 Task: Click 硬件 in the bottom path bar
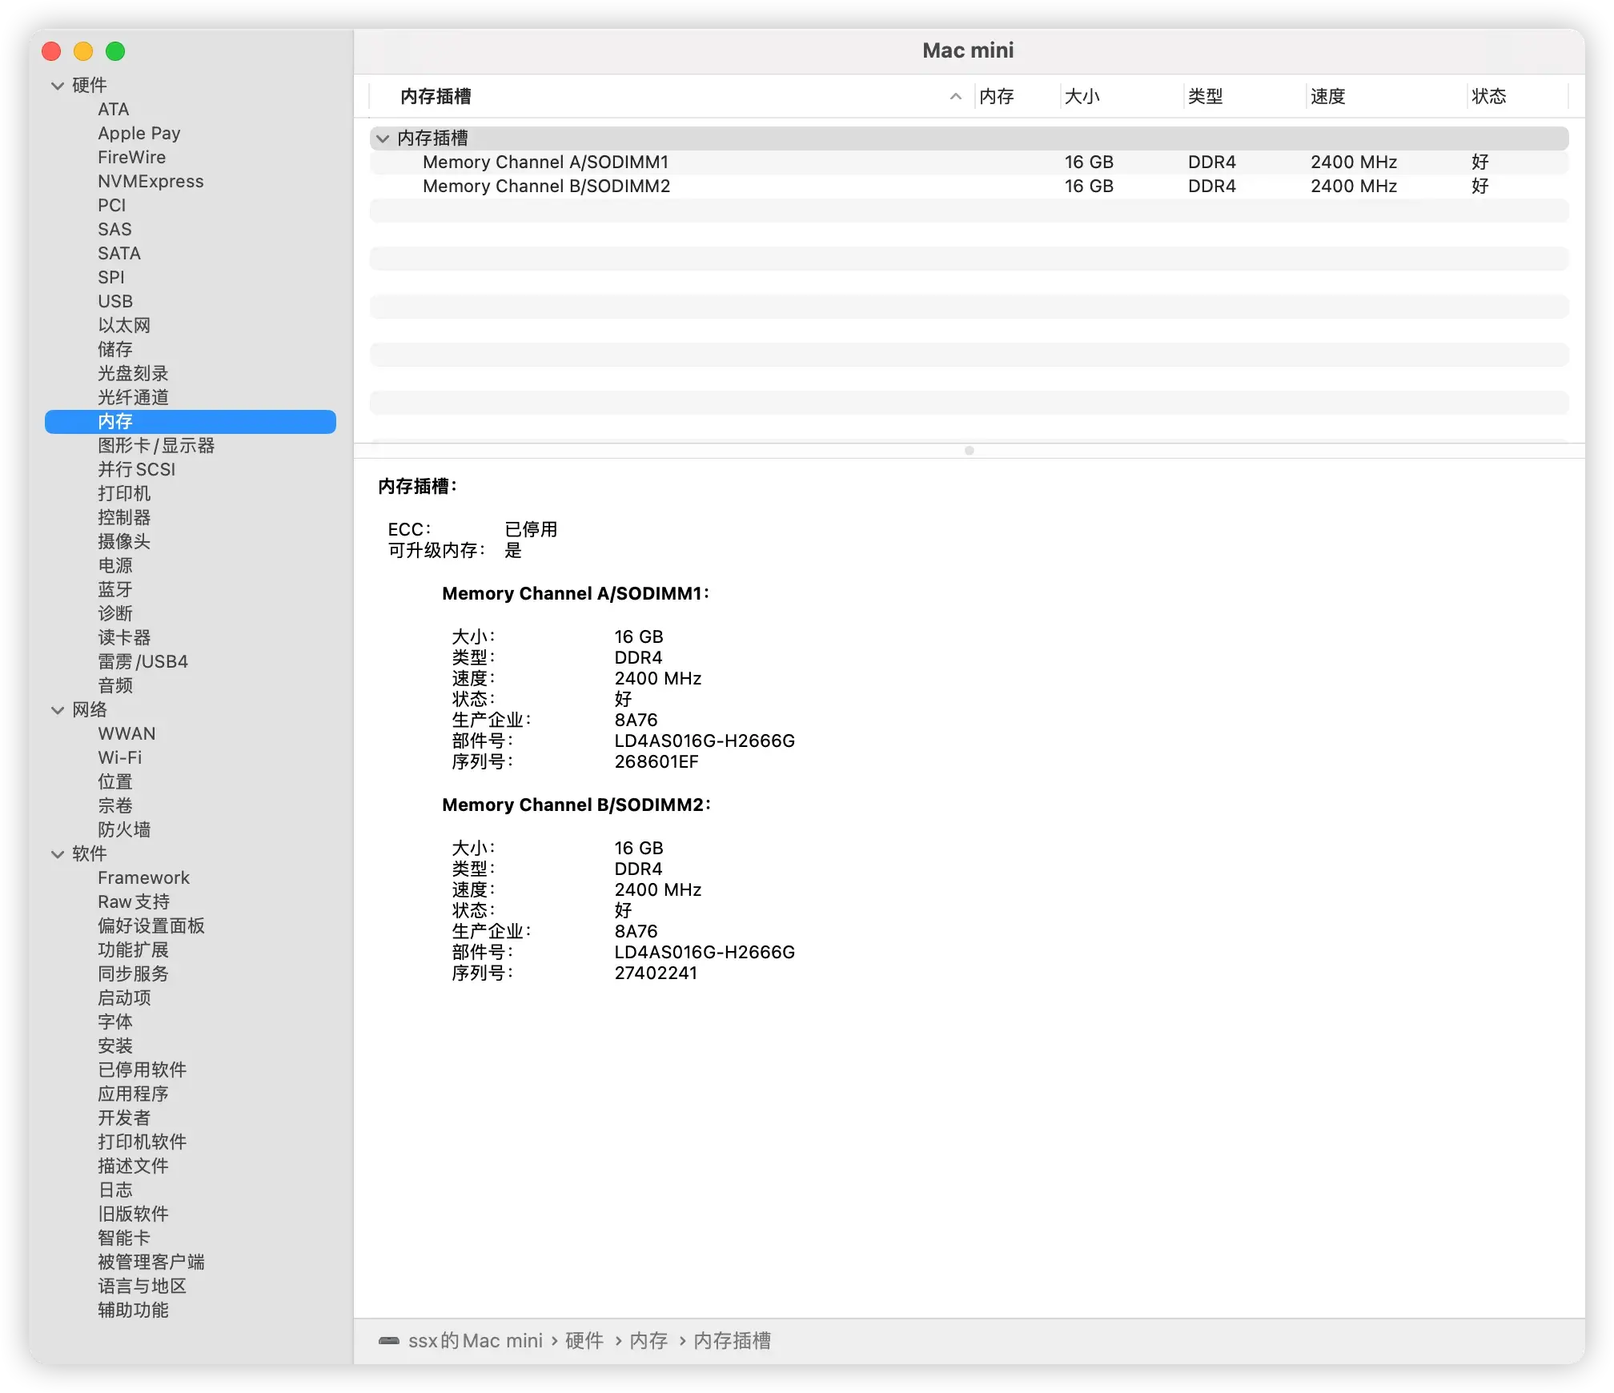(x=584, y=1340)
